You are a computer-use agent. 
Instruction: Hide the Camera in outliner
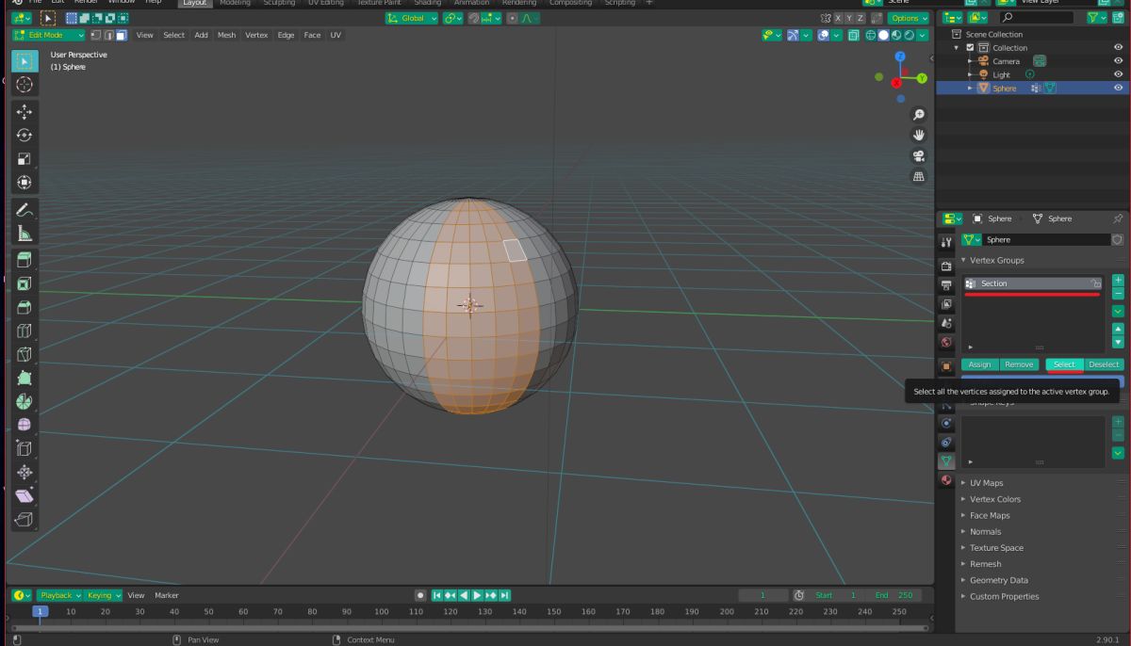click(x=1118, y=61)
